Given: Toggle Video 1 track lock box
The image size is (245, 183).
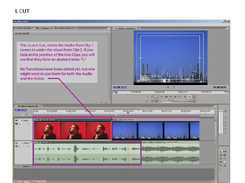Looking at the screenshot, I should pos(19,120).
